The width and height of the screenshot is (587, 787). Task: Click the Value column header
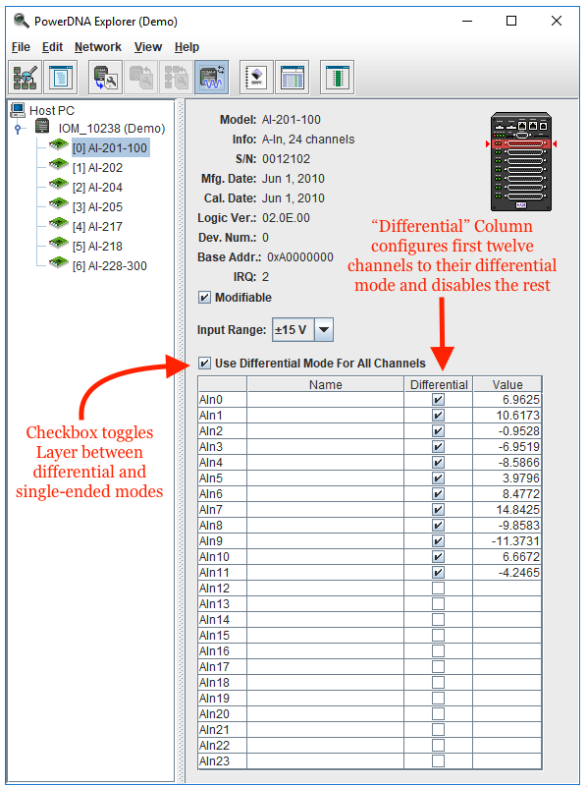pyautogui.click(x=507, y=384)
